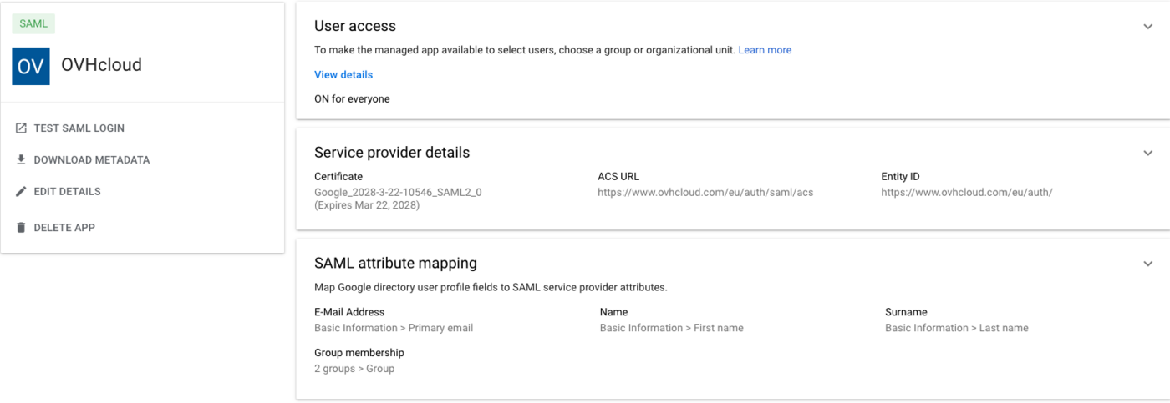Click the SAML green badge
The image size is (1170, 403).
click(33, 23)
